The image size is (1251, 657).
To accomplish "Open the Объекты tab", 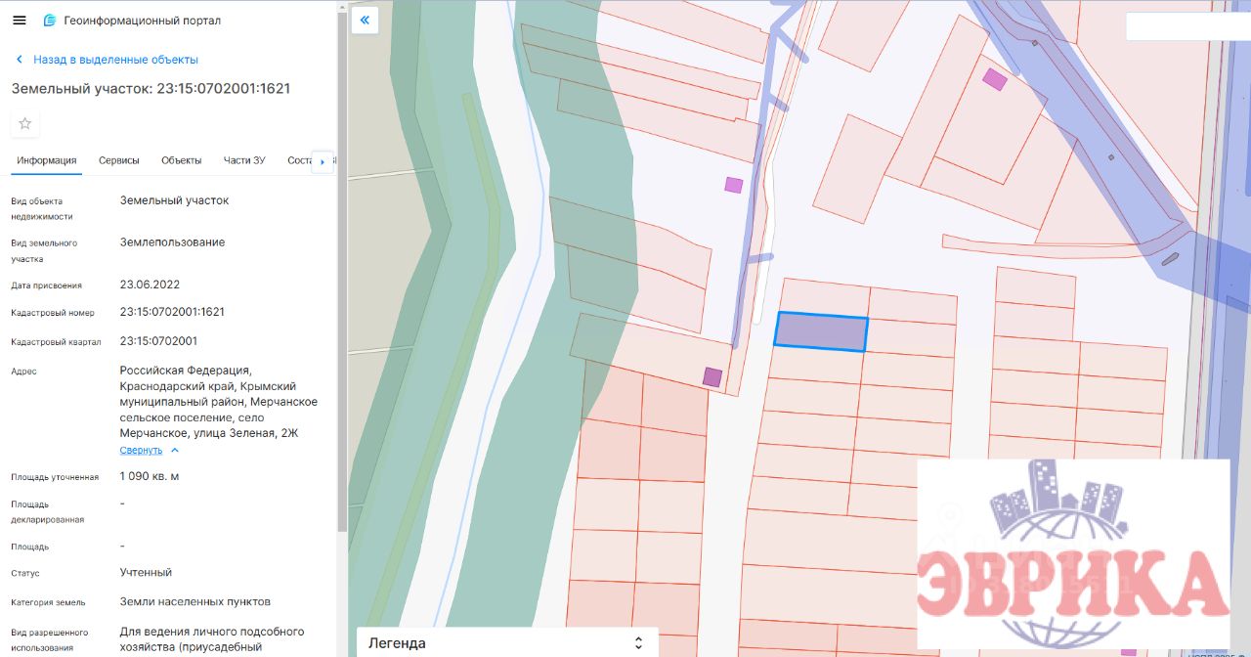I will pos(181,160).
